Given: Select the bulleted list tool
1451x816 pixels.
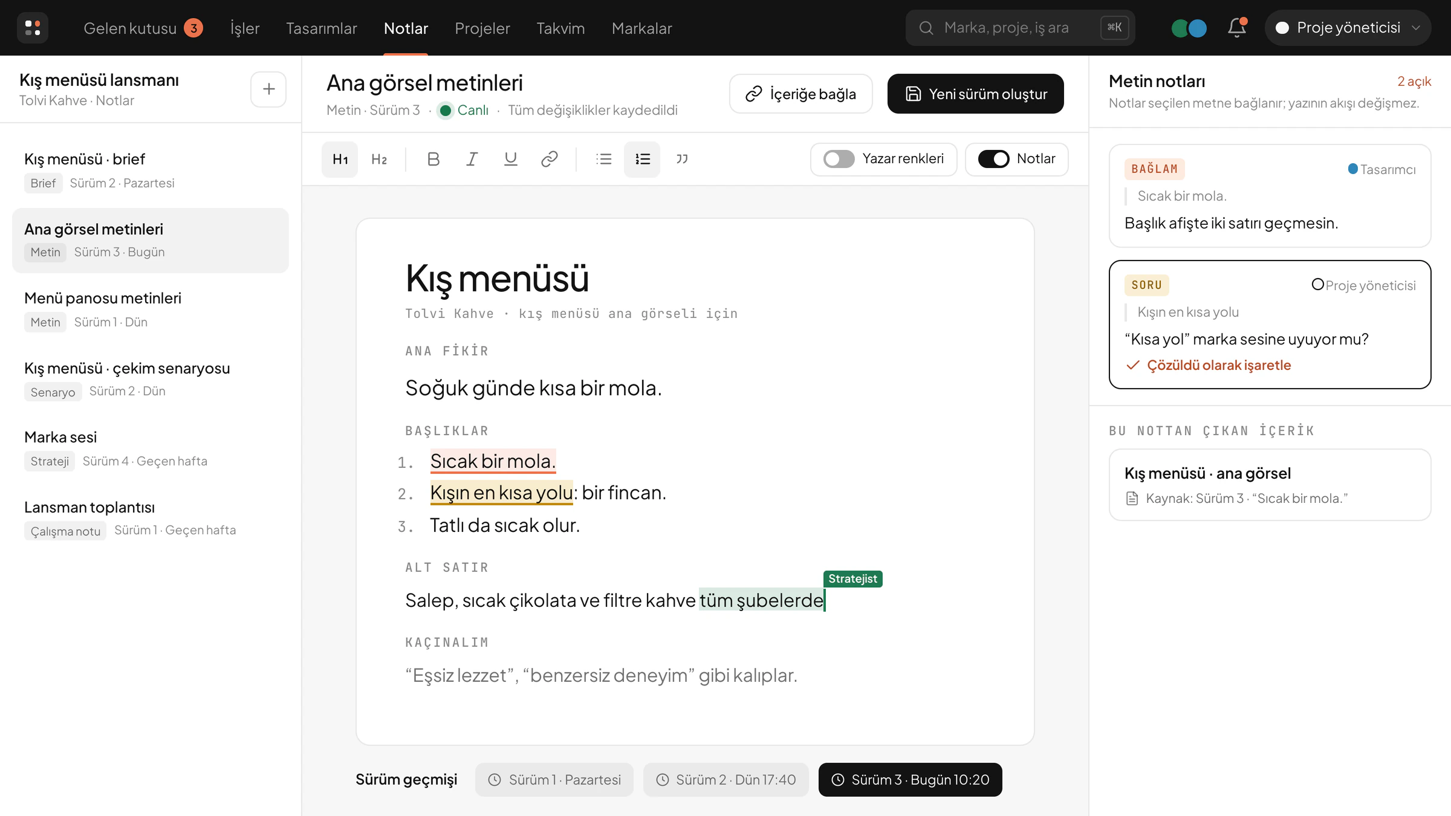Looking at the screenshot, I should [x=603, y=159].
